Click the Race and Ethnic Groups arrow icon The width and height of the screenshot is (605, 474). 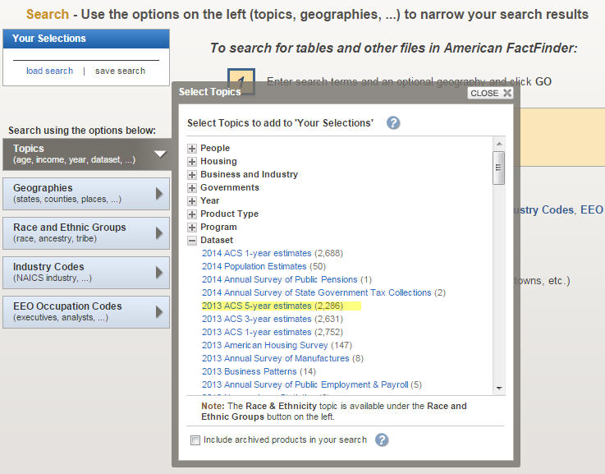(x=159, y=233)
